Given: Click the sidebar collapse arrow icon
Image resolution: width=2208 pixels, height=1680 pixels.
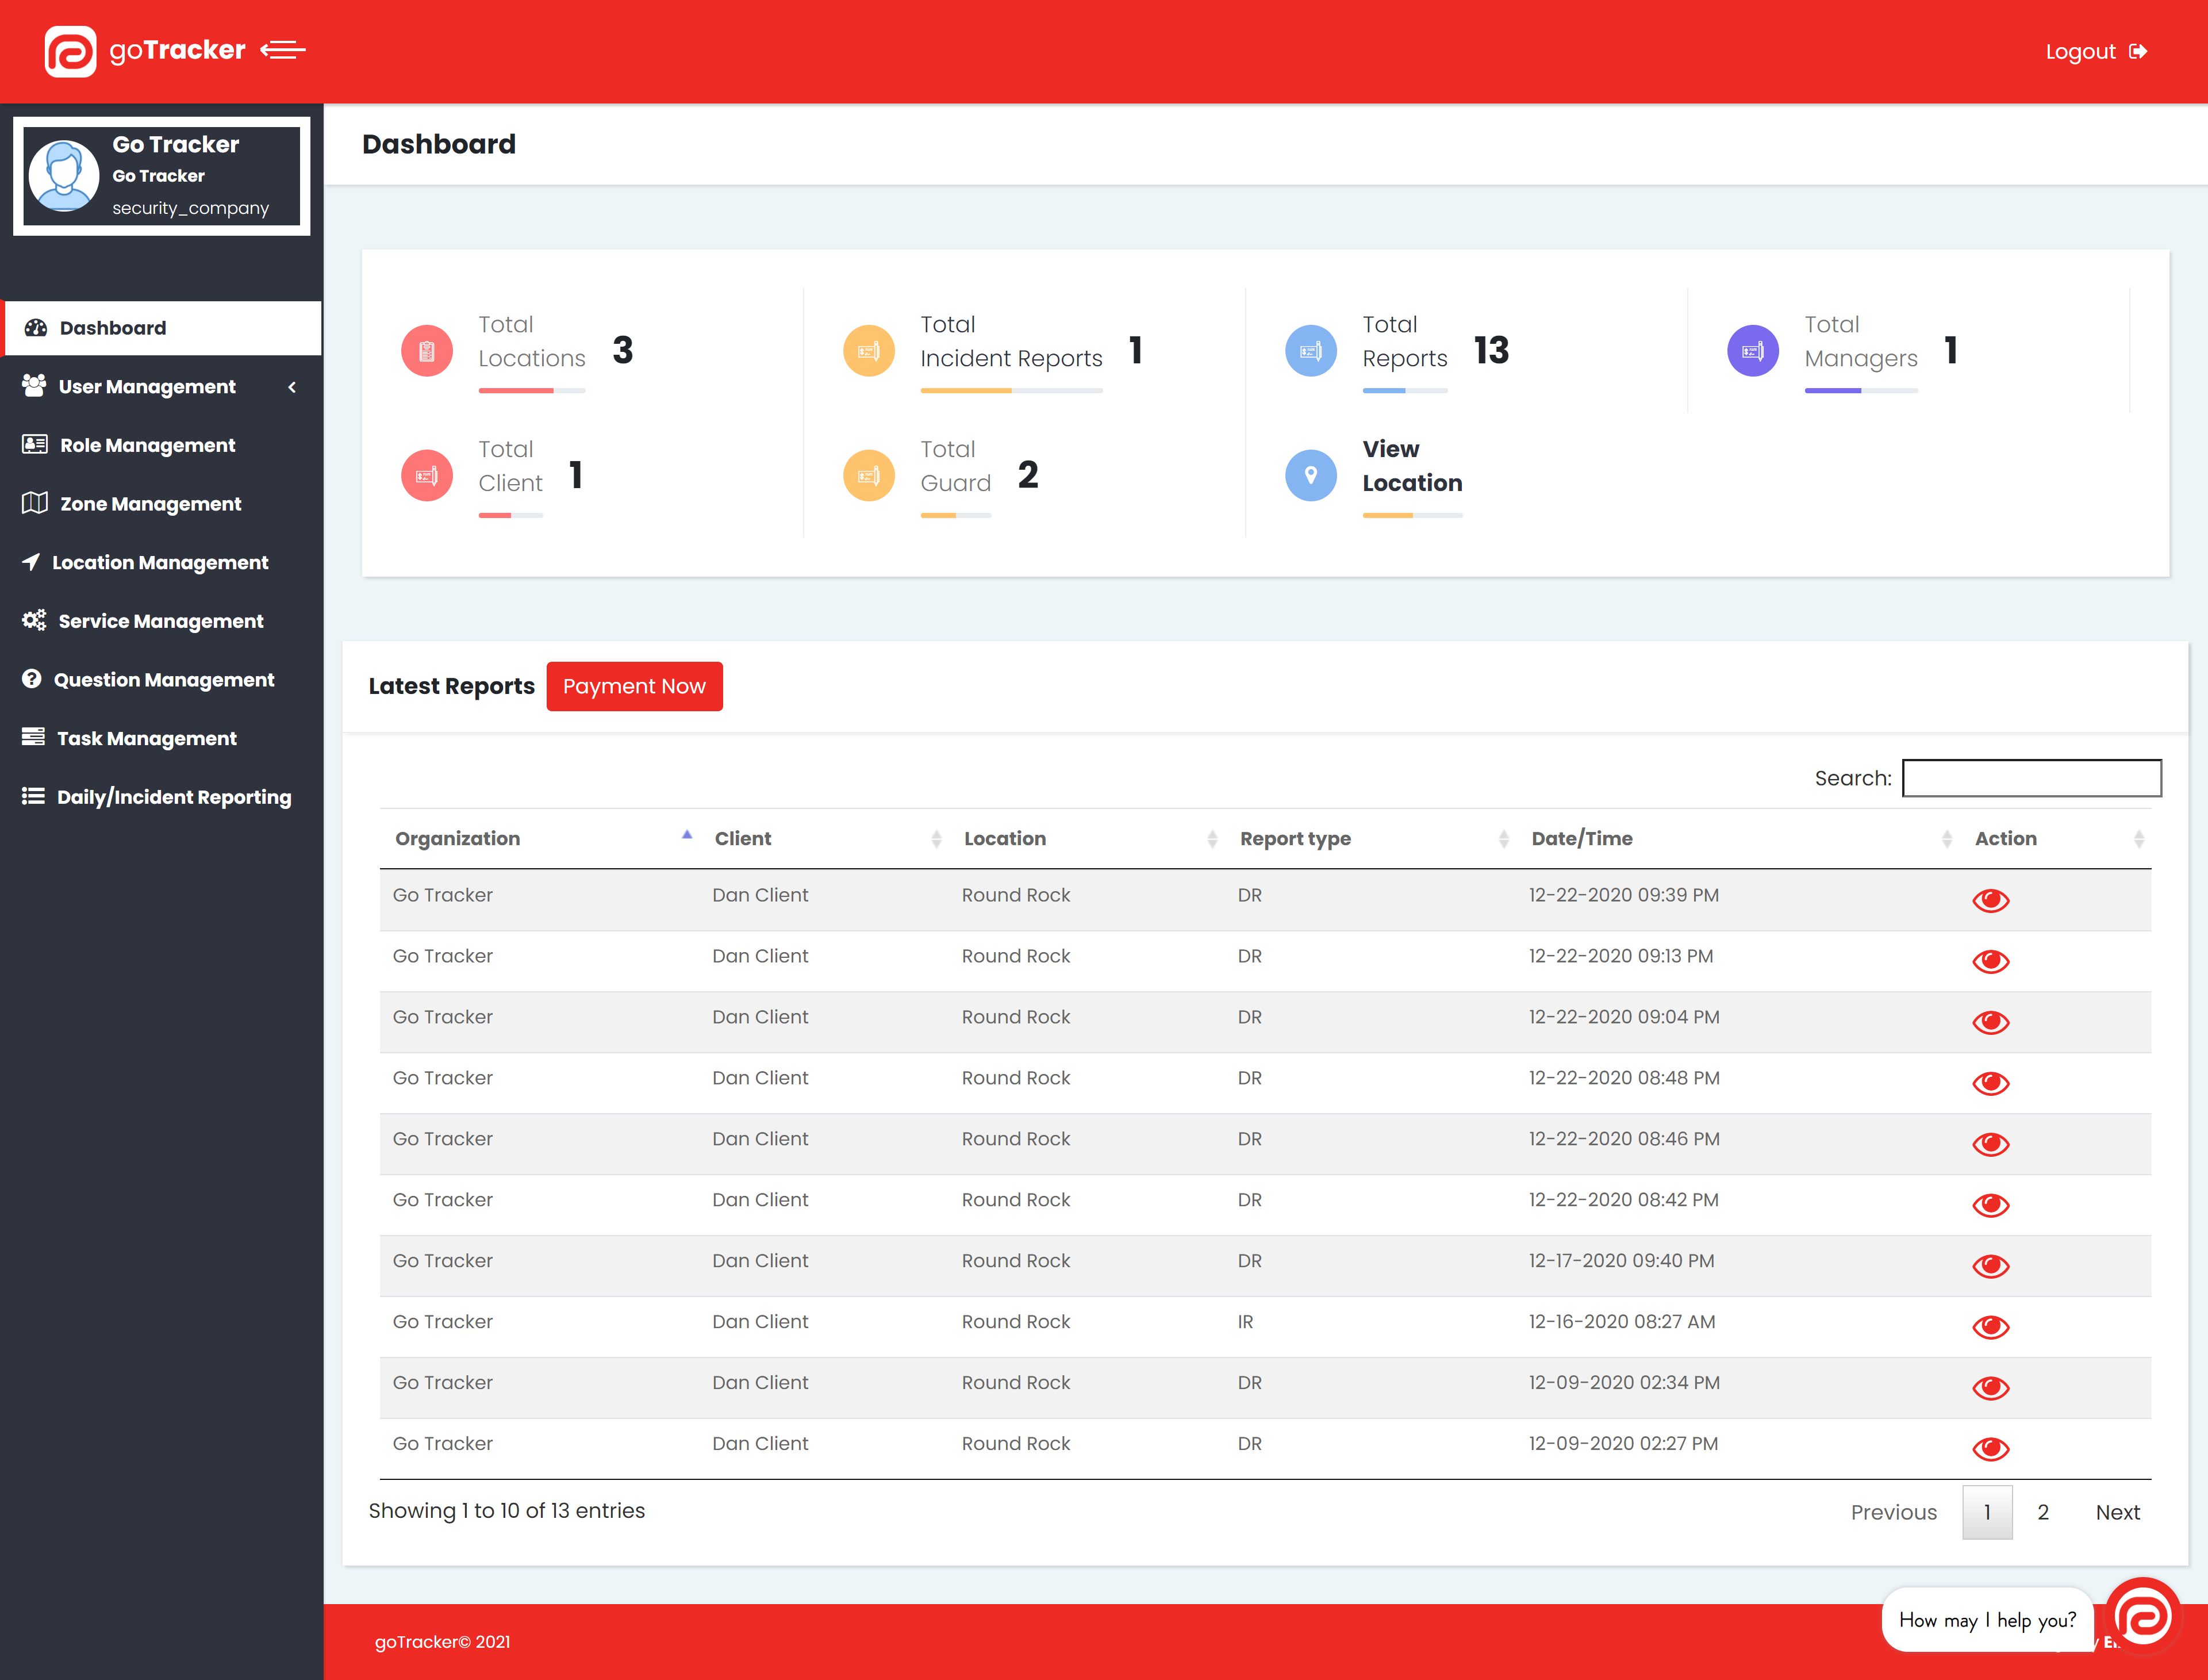Looking at the screenshot, I should pos(283,50).
